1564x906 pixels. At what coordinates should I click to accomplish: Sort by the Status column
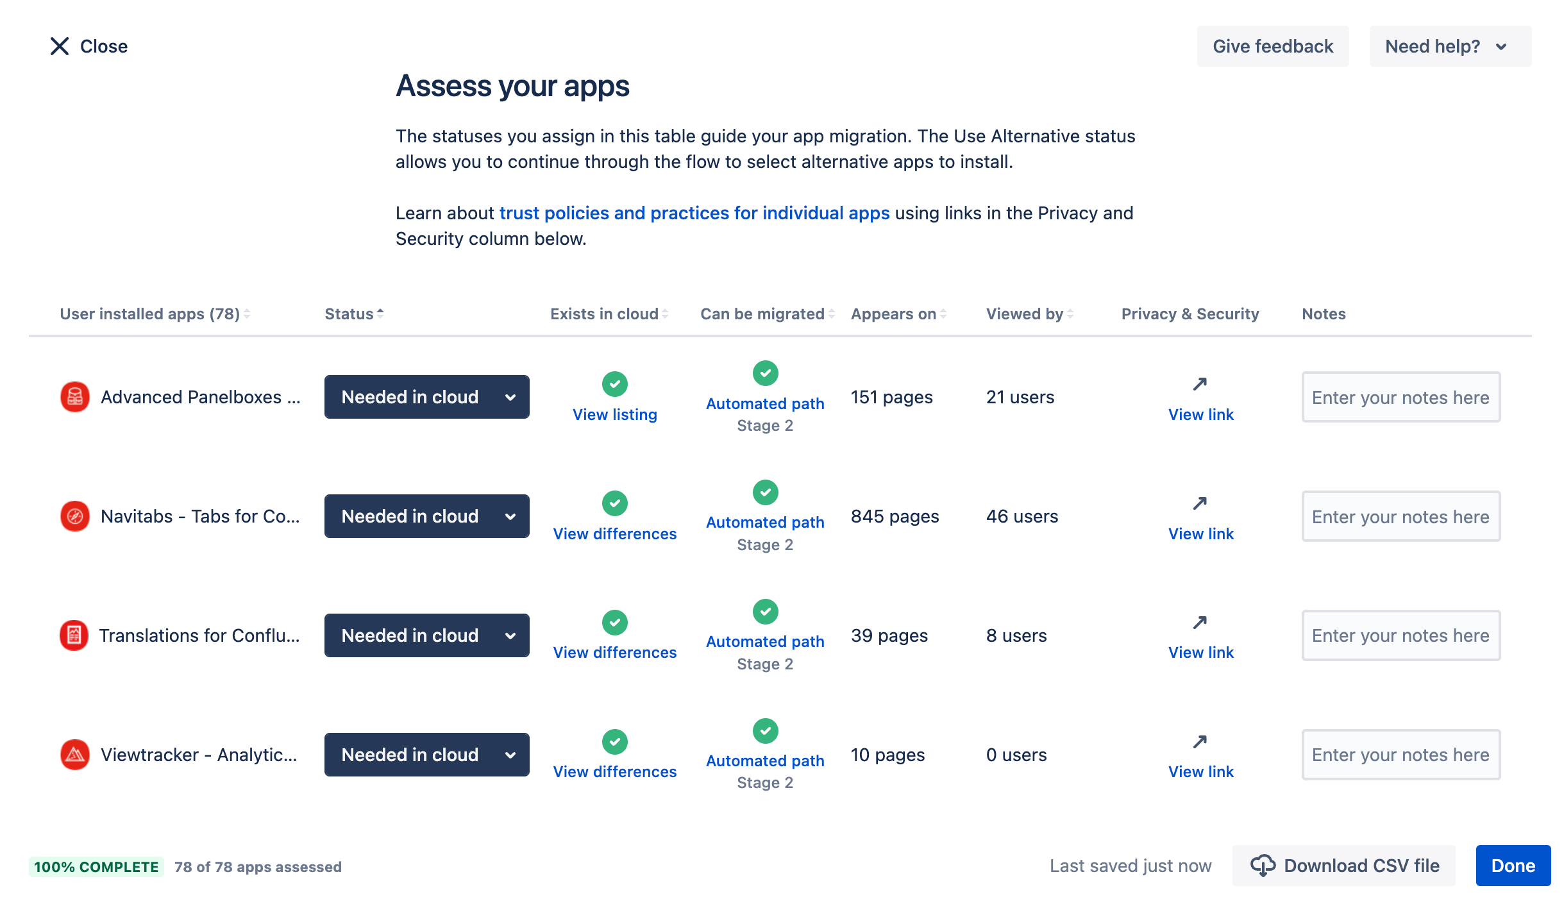click(353, 314)
